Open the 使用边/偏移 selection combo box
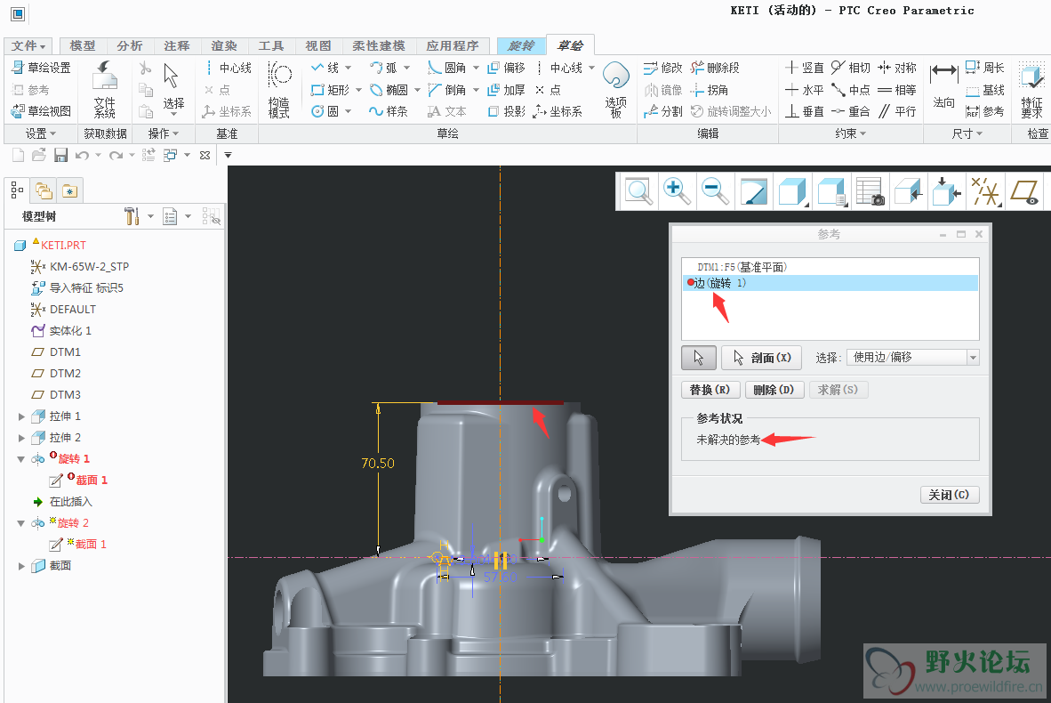This screenshot has width=1051, height=703. pyautogui.click(x=913, y=358)
